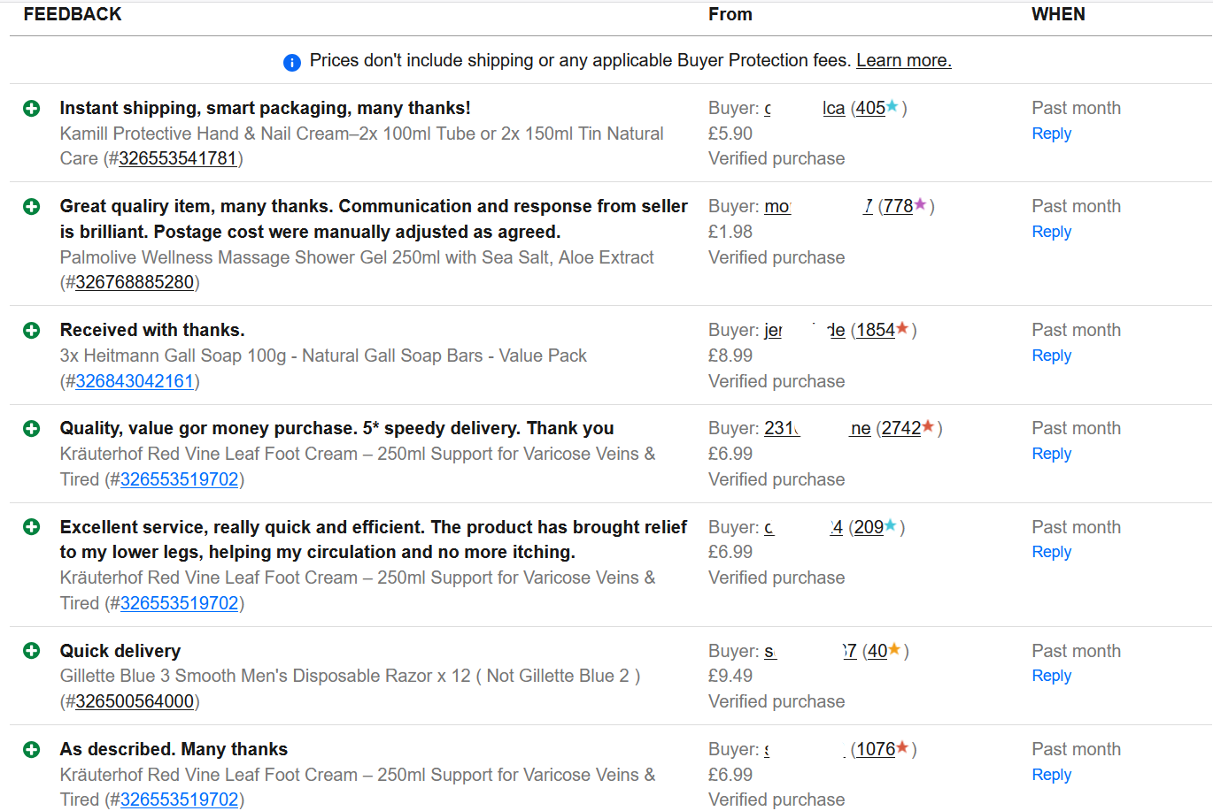Screen dimensions: 1213x811
Task: Click the green plus icon for 'Instant shipping' feedback
Action: [32, 109]
